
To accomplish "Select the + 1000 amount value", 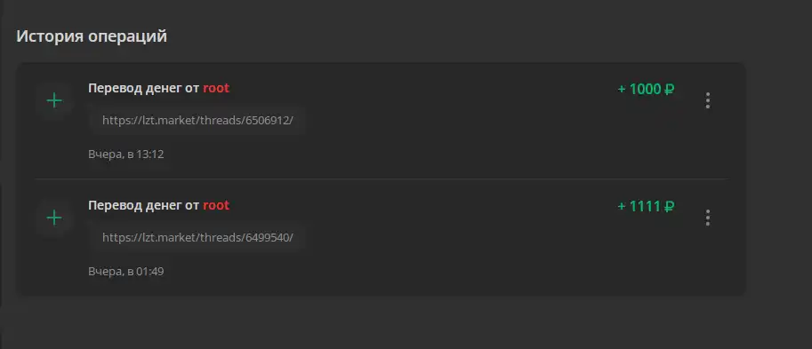I will [639, 89].
